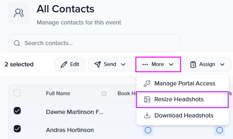The image size is (233, 139).
Task: Click the image icon beside Resize Headshots
Action: [147, 99]
